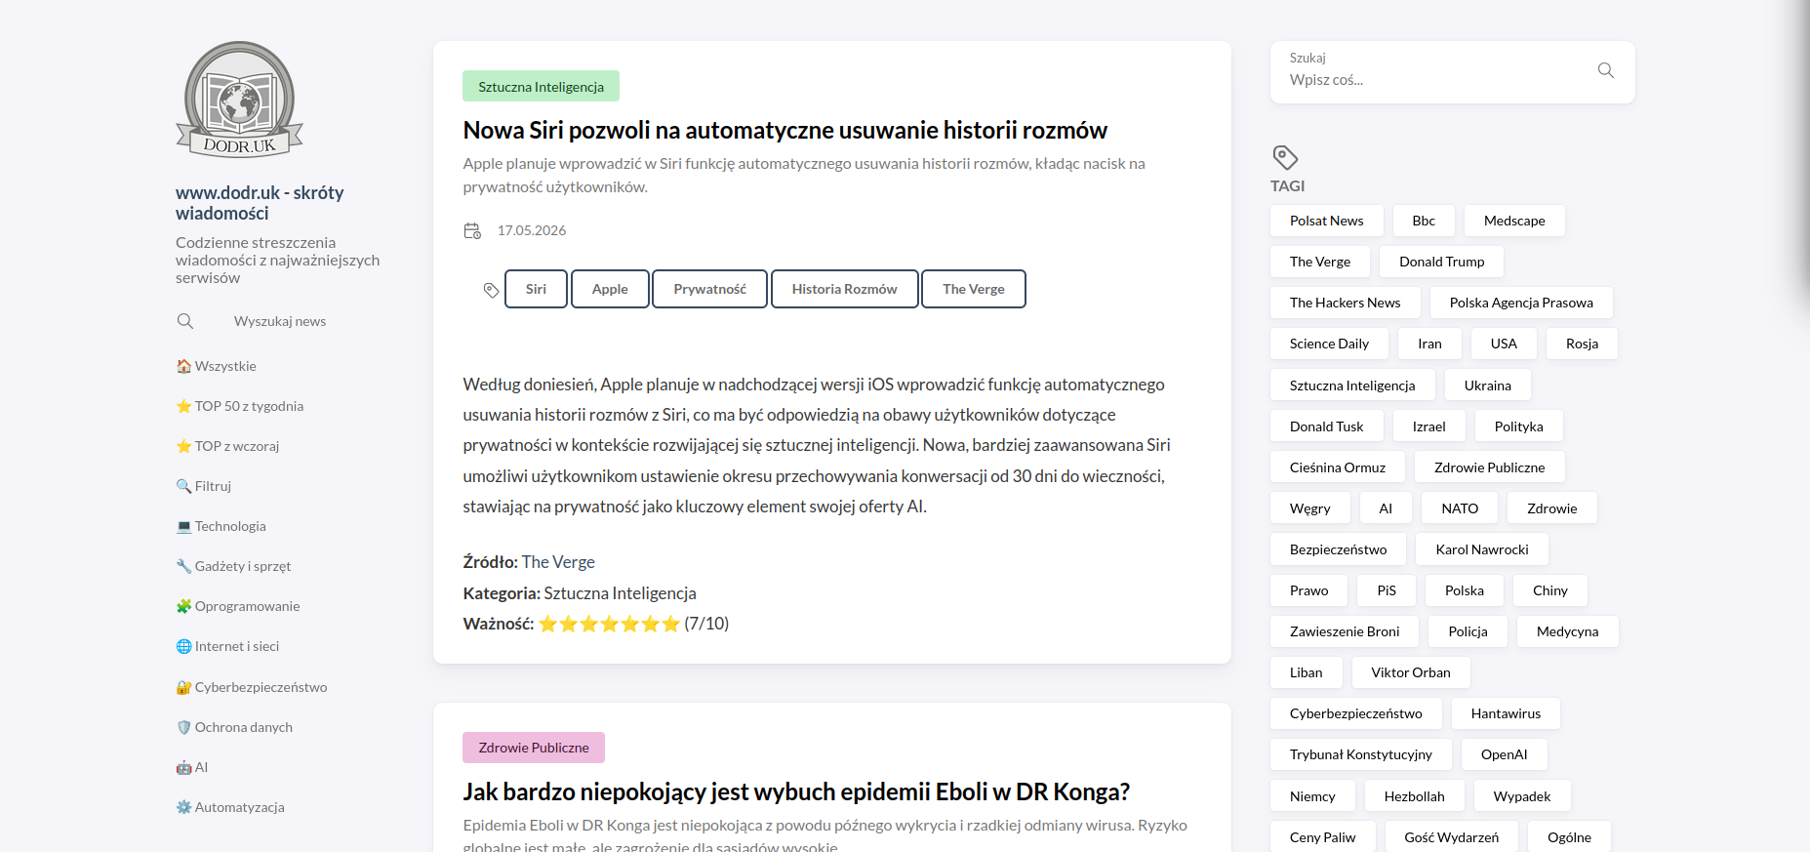The width and height of the screenshot is (1810, 852).
Task: Select the Hezbollah tag
Action: click(x=1415, y=796)
